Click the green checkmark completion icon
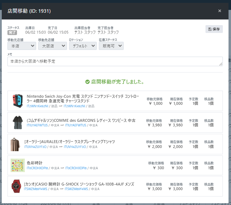Image resolution: width=231 pixels, height=205 pixels. [x=88, y=82]
